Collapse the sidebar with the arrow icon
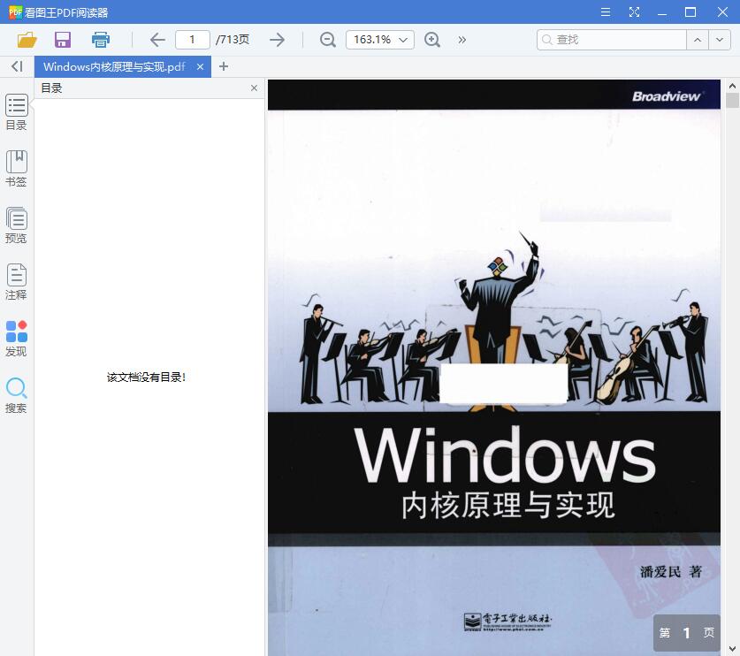 click(17, 66)
